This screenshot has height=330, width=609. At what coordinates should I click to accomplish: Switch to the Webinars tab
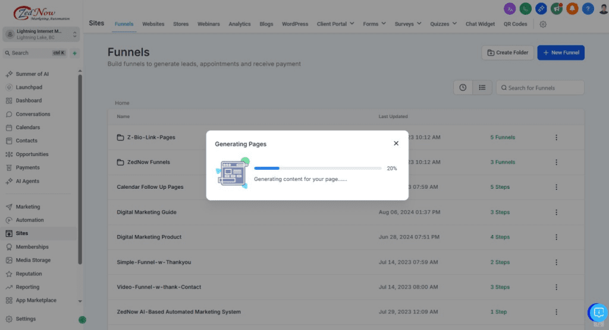tap(209, 24)
